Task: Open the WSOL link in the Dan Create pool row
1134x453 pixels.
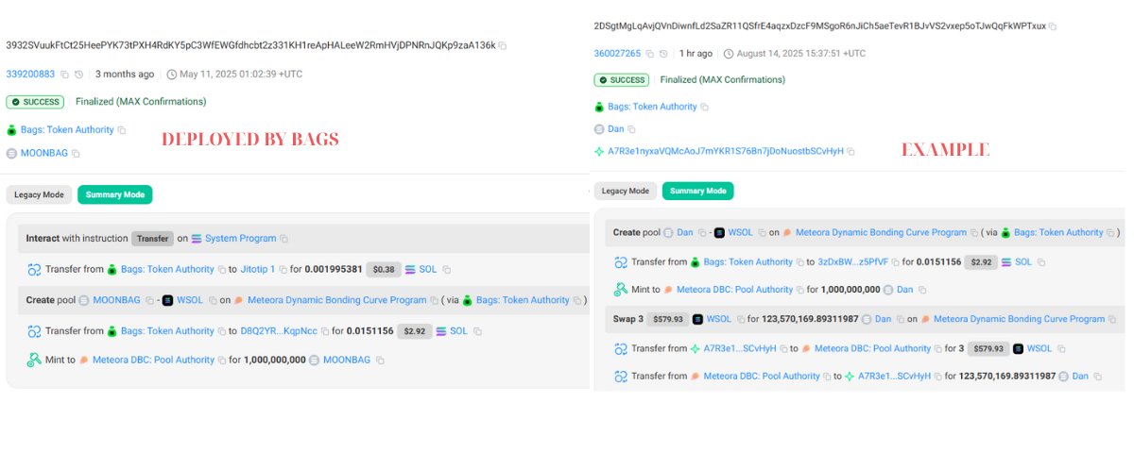Action: (x=741, y=232)
